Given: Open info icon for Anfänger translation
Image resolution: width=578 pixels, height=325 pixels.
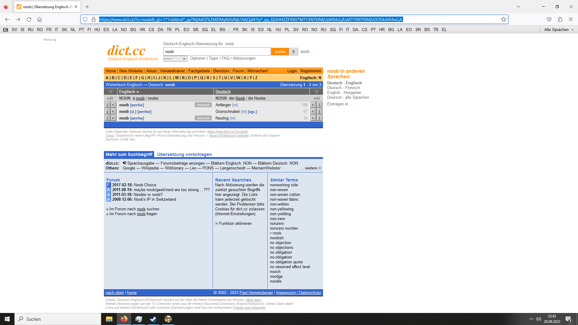Looking at the screenshot, I should click(319, 105).
